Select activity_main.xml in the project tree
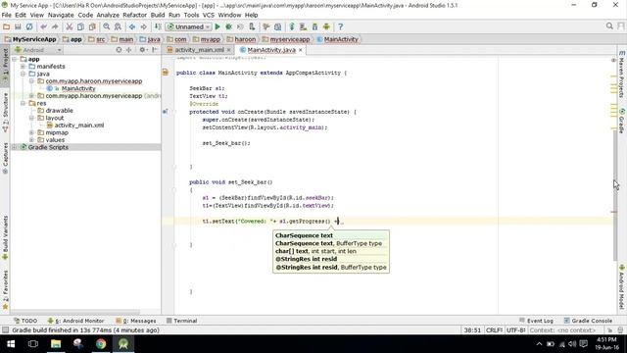This screenshot has height=353, width=627. (x=79, y=126)
